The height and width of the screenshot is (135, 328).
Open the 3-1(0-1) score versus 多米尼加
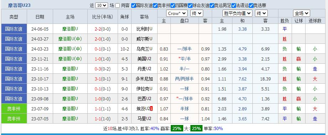pyautogui.click(x=103, y=79)
